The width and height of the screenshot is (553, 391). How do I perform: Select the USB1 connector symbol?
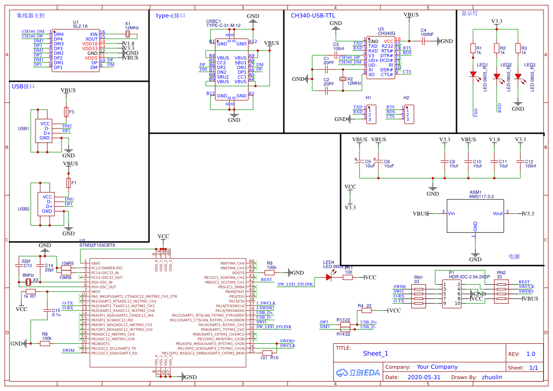click(44, 131)
